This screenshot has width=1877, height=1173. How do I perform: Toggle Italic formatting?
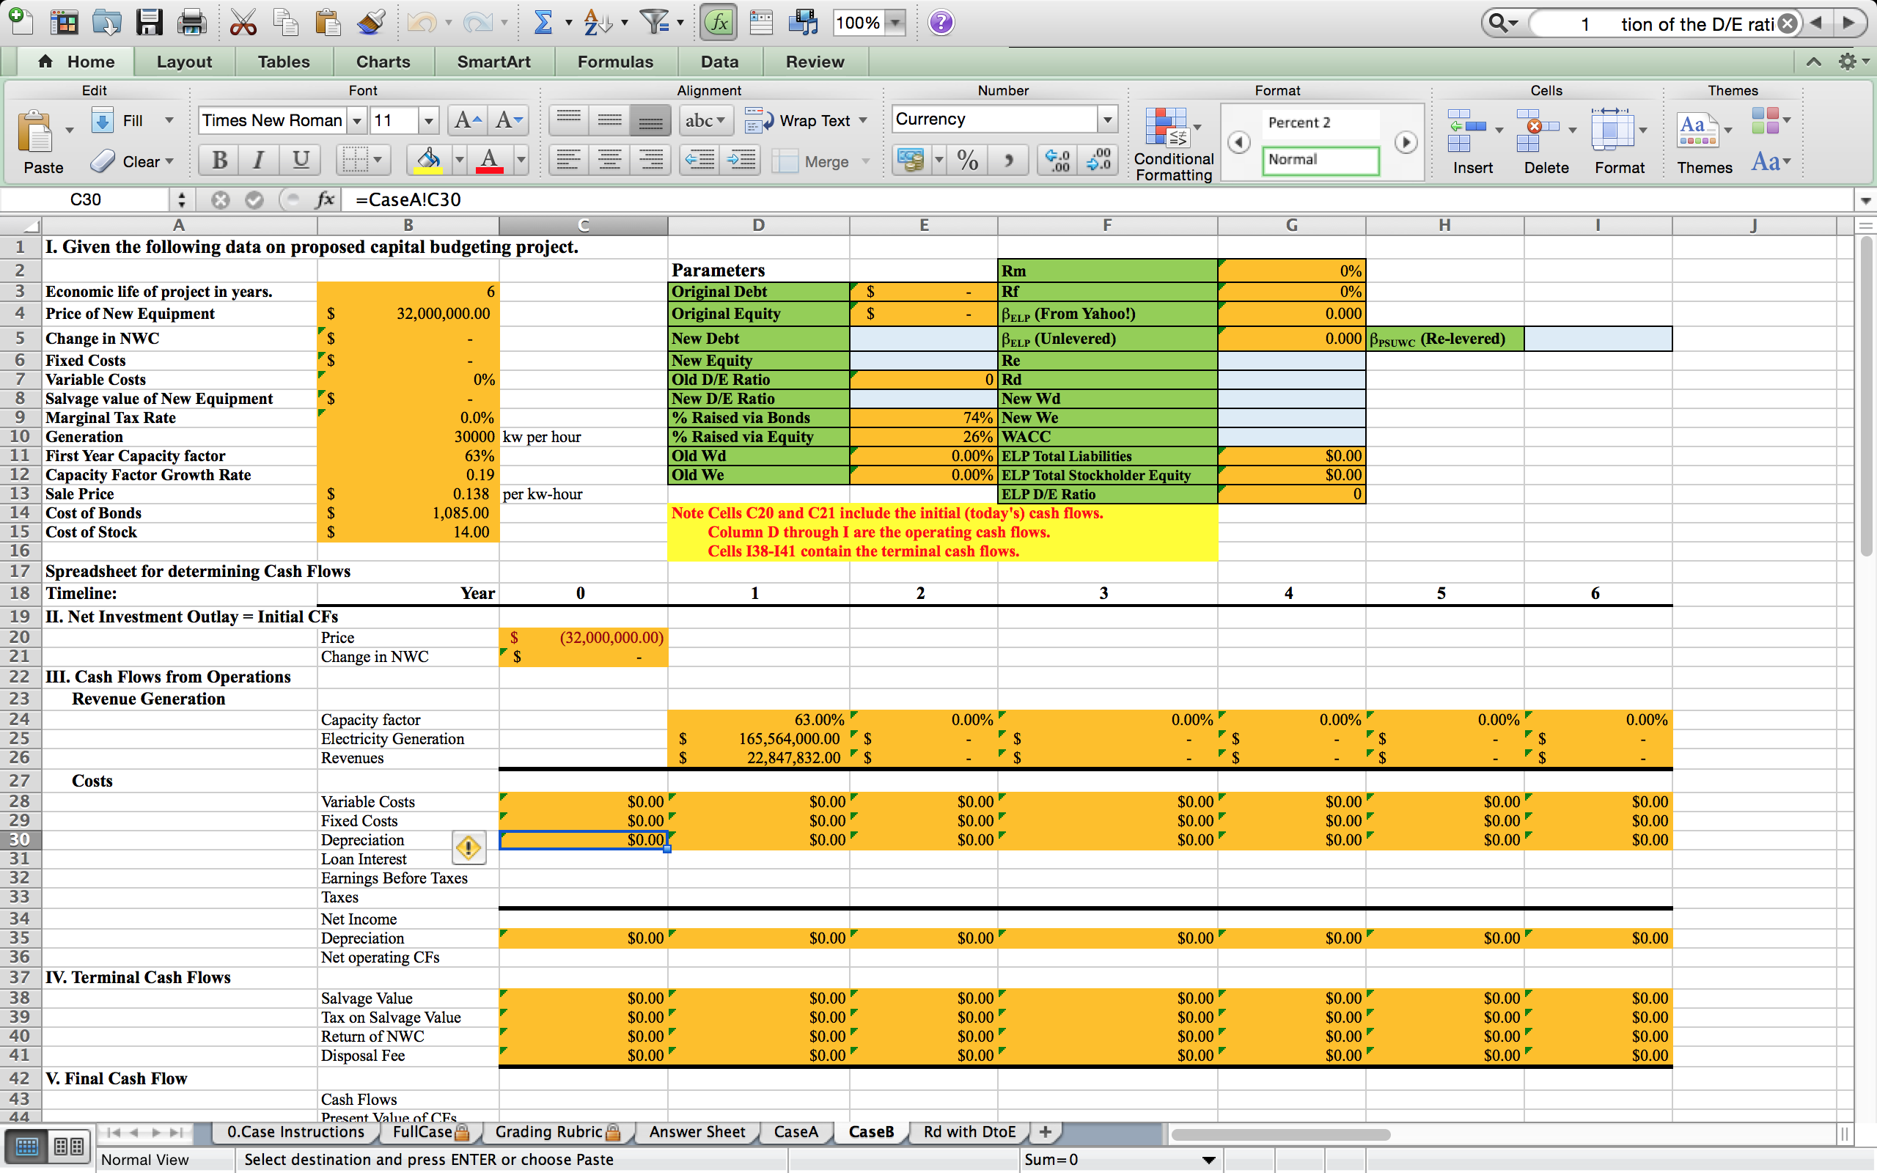click(x=258, y=161)
